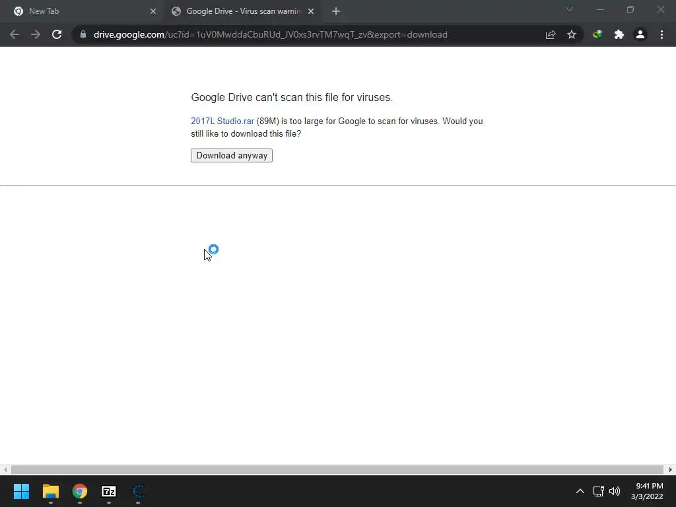Open the colorful extension icon in toolbar
Screen dimensions: 676x507
597,34
